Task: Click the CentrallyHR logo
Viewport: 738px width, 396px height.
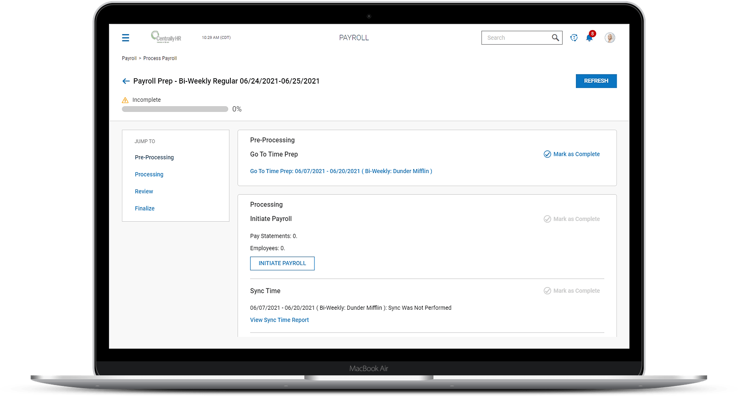Action: pyautogui.click(x=166, y=37)
